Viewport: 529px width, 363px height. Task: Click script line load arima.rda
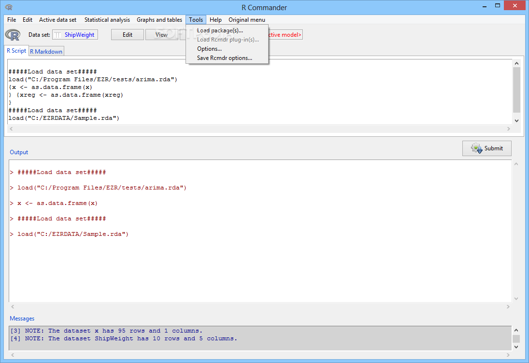[x=93, y=79]
